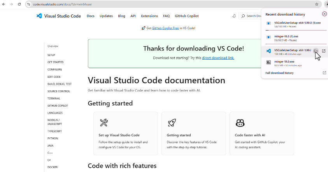This screenshot has height=172, width=328.
Task: Click the rocket icon on Getting started card
Action: 172,123
